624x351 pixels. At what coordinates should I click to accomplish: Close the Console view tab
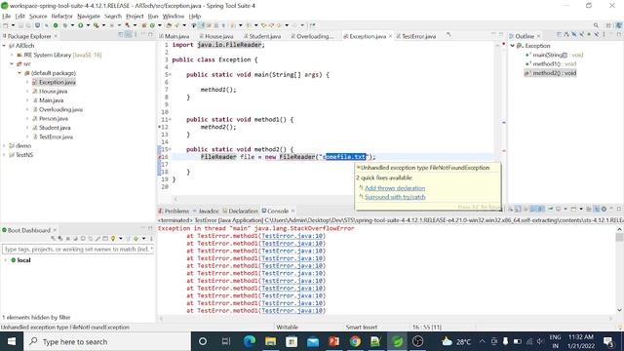[x=292, y=211]
